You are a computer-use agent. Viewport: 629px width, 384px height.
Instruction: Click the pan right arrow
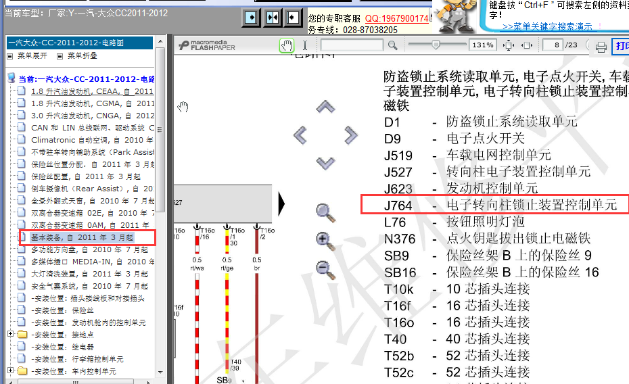click(350, 135)
